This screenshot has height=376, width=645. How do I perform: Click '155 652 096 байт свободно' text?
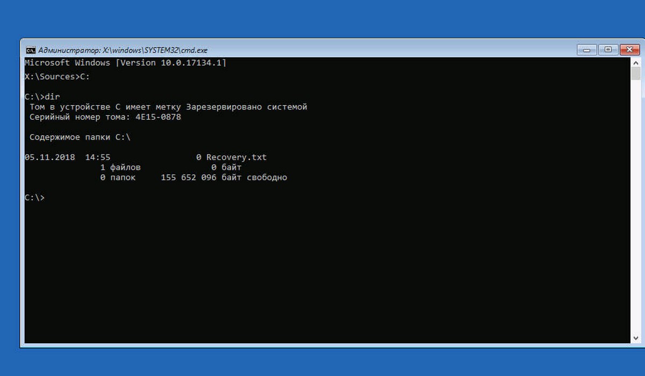tap(224, 178)
